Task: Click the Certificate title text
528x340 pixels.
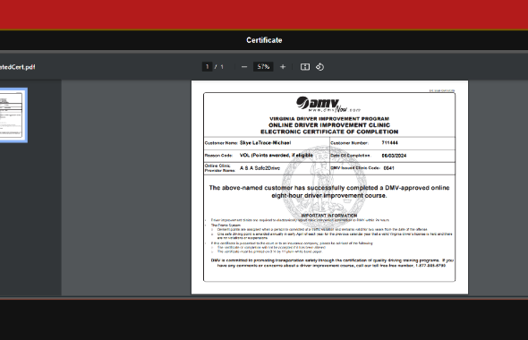Action: [264, 40]
